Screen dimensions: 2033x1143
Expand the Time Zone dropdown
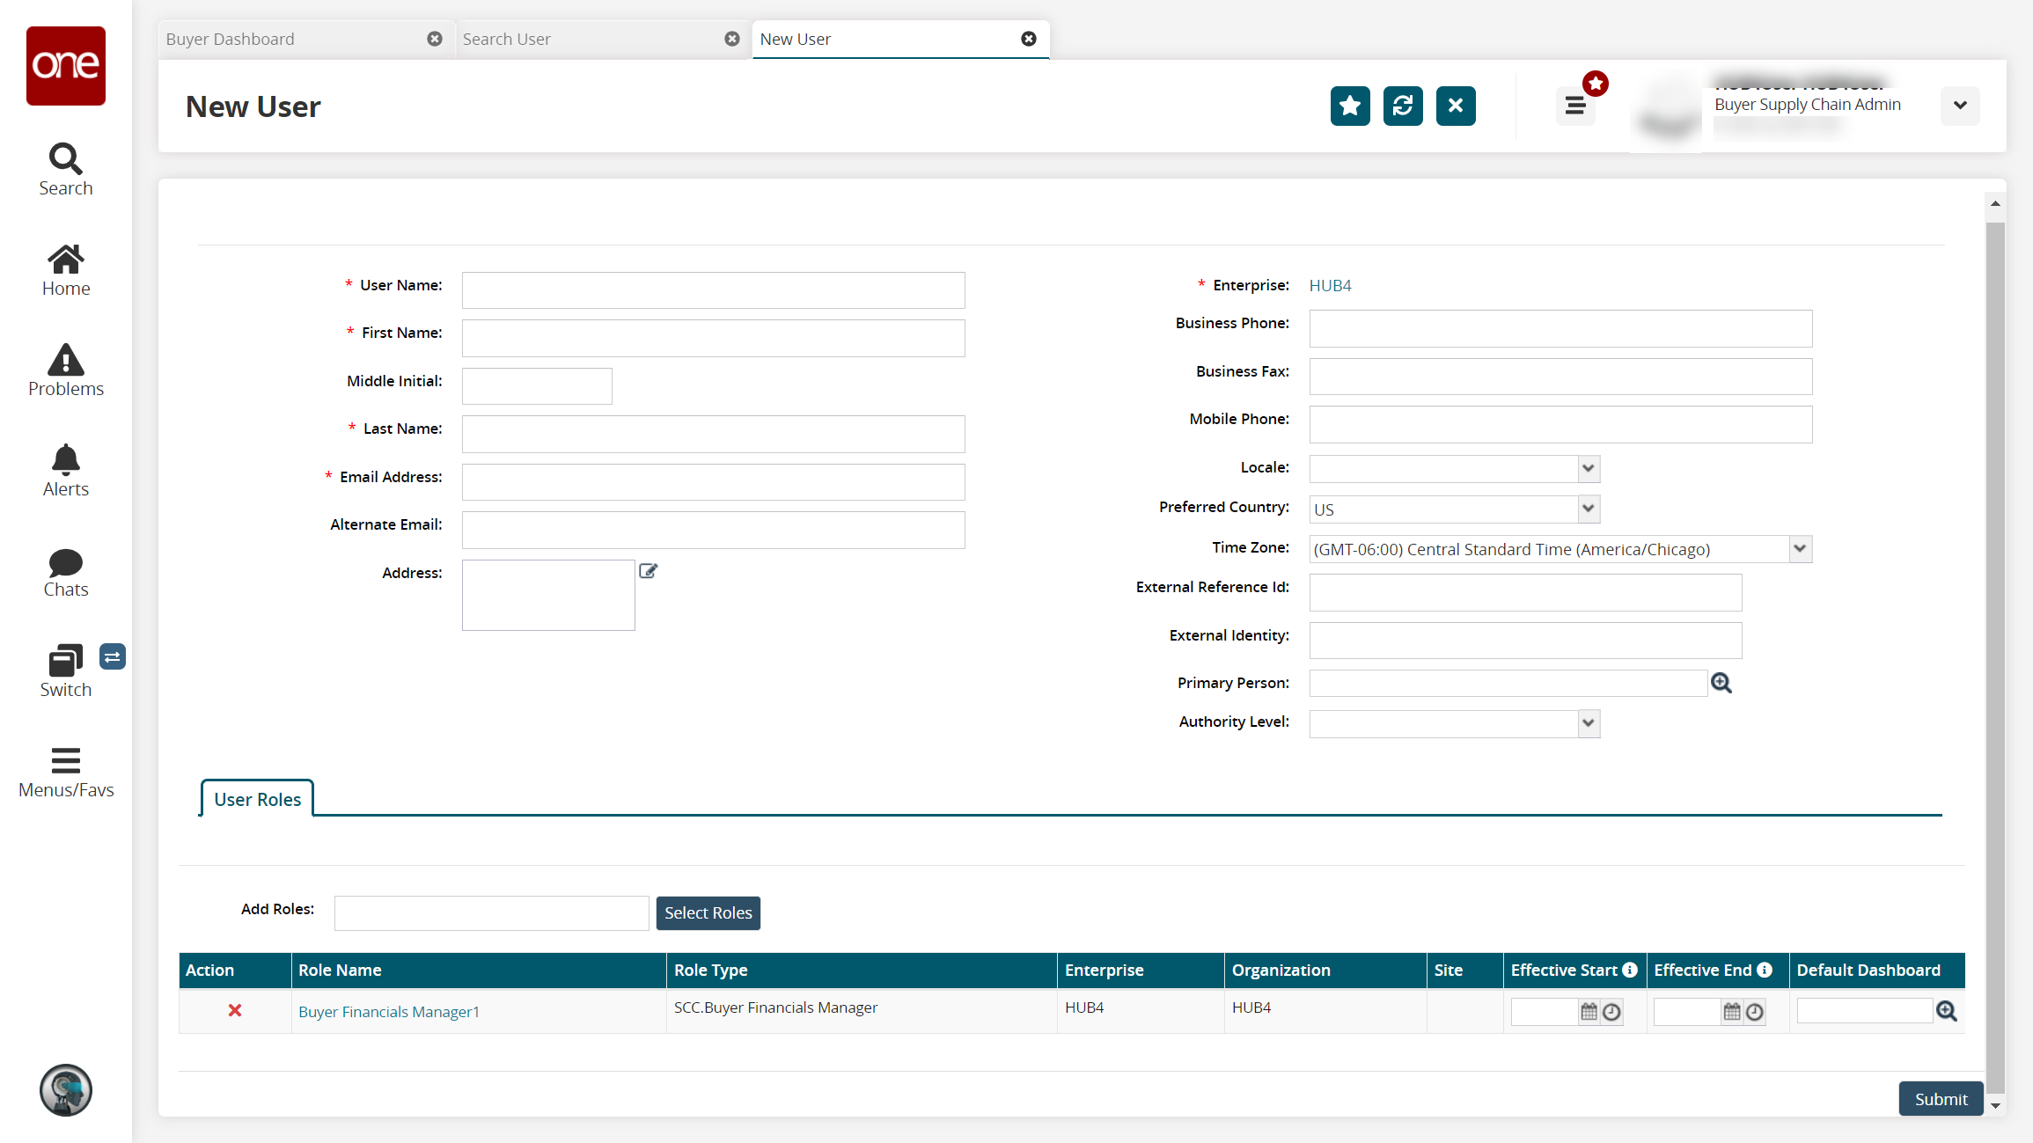click(x=1800, y=549)
